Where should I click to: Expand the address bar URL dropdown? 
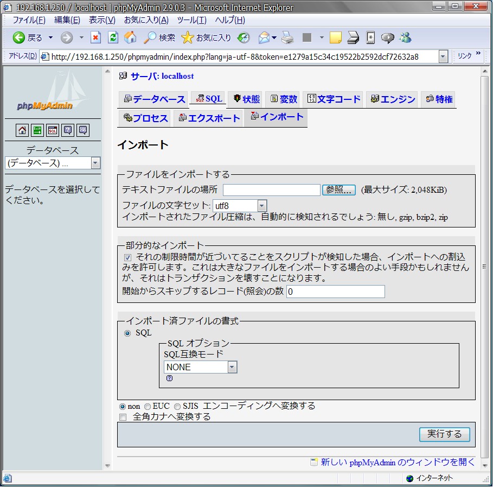tap(443, 56)
